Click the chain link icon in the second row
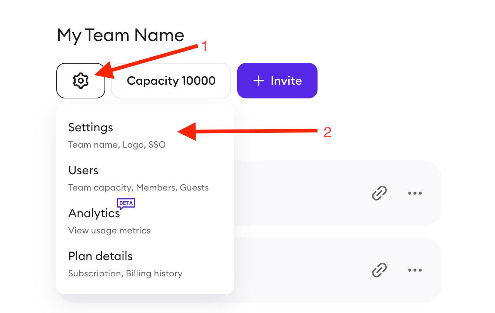The image size is (495, 313). coord(379,270)
